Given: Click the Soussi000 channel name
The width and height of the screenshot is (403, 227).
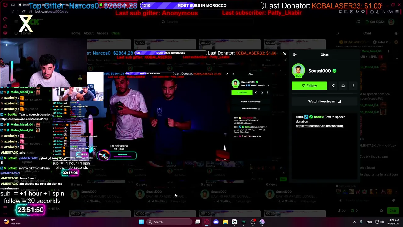Looking at the screenshot, I should coord(319,71).
